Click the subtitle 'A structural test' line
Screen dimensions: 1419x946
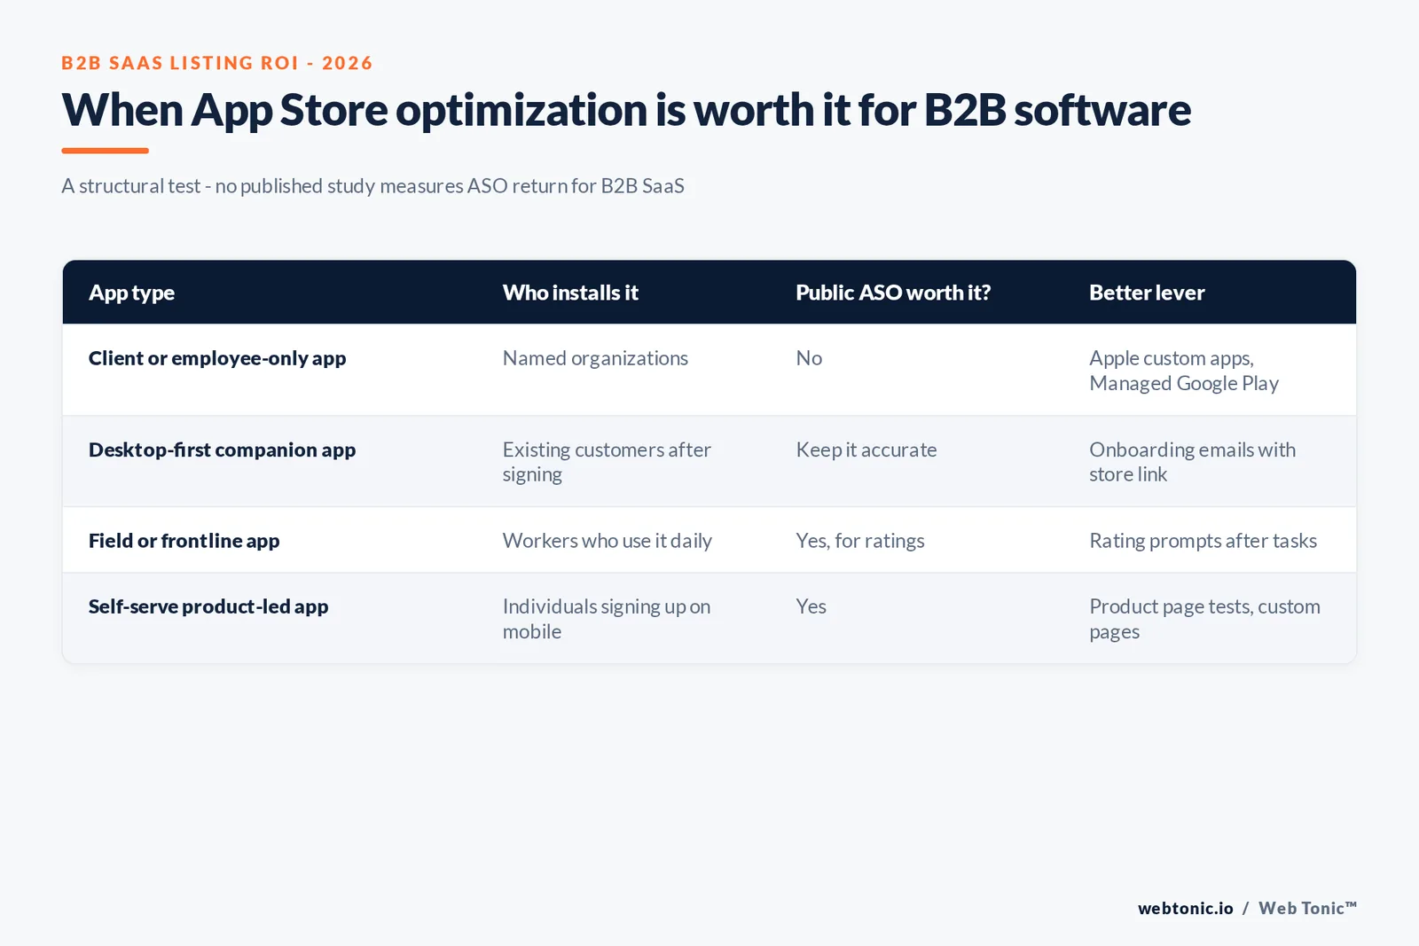point(372,186)
